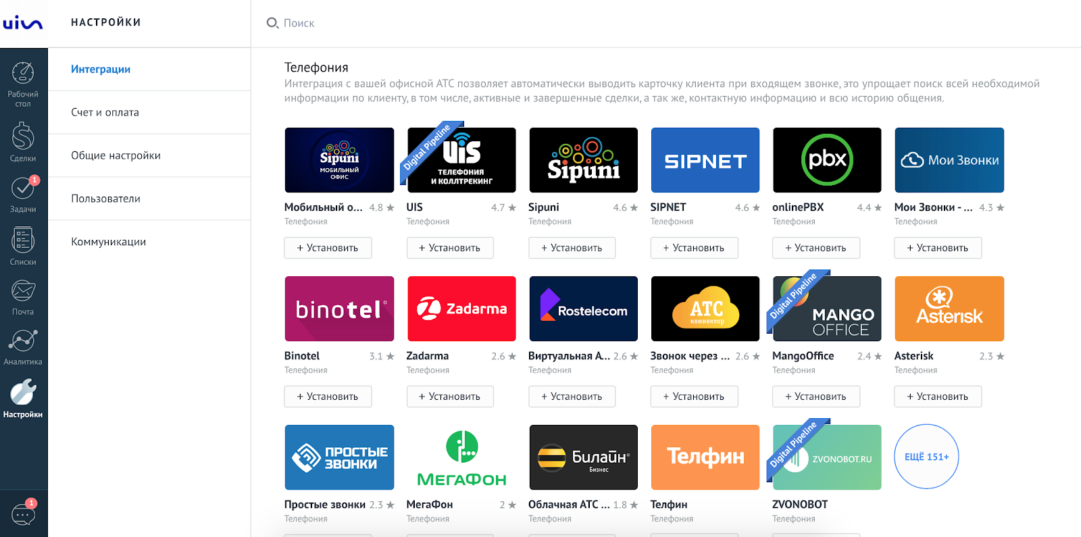The image size is (1081, 537).
Task: Open the Аналитика chart icon
Action: coord(23,347)
